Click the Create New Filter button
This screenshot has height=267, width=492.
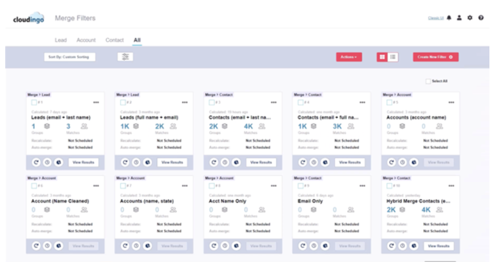[435, 57]
